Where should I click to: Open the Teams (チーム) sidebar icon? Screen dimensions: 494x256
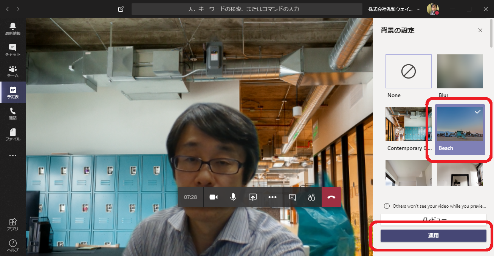click(x=13, y=71)
